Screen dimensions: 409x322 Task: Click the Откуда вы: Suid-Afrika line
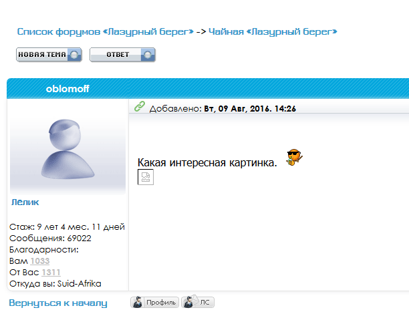pyautogui.click(x=55, y=284)
